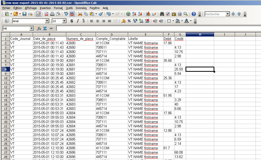The height and width of the screenshot is (160, 261).
Task: Click the Sum sigma icon
Action: click(x=45, y=29)
